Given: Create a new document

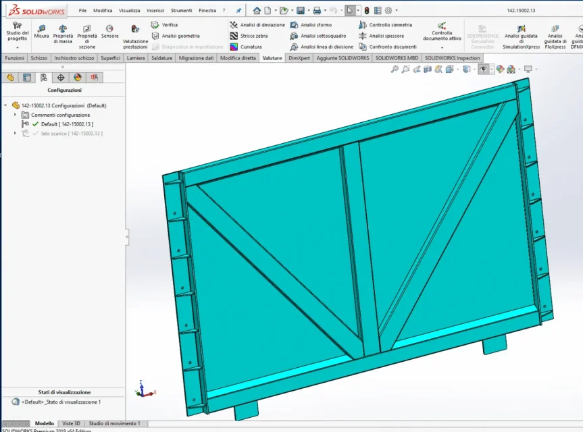Looking at the screenshot, I should 268,10.
